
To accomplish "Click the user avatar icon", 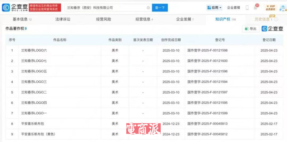I will (x=283, y=8).
